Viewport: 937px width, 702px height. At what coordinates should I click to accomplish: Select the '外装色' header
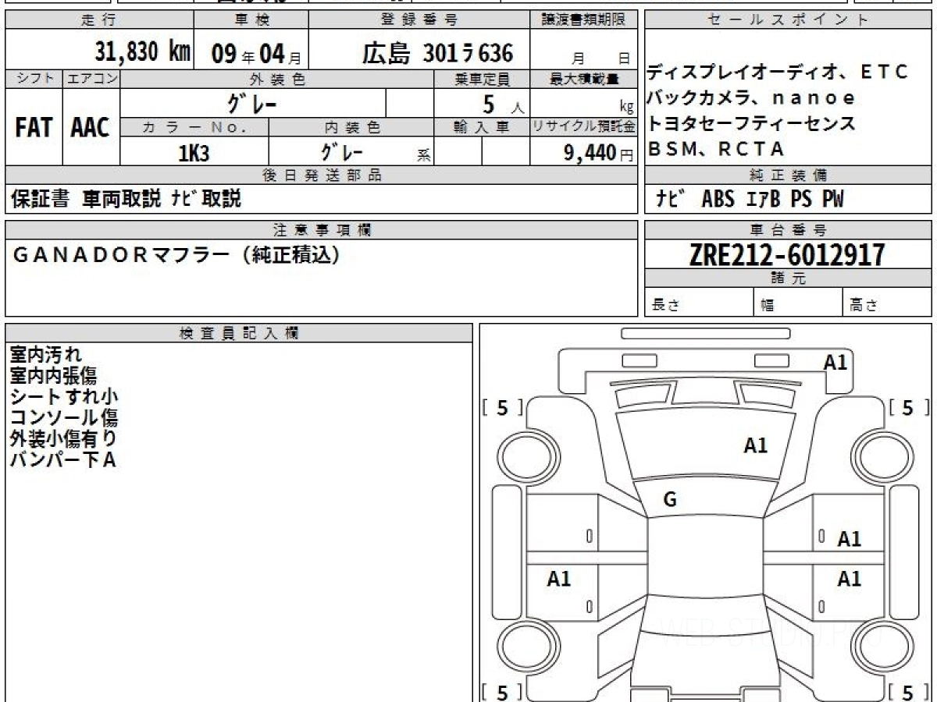(x=277, y=79)
